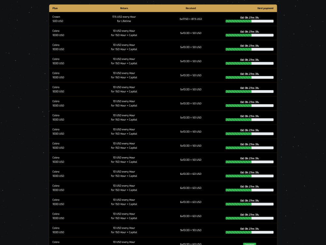The height and width of the screenshot is (245, 326).
Task: Click the progress bar in the 90 USD row
Action: point(249,233)
